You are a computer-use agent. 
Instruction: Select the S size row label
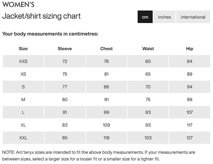[23, 87]
